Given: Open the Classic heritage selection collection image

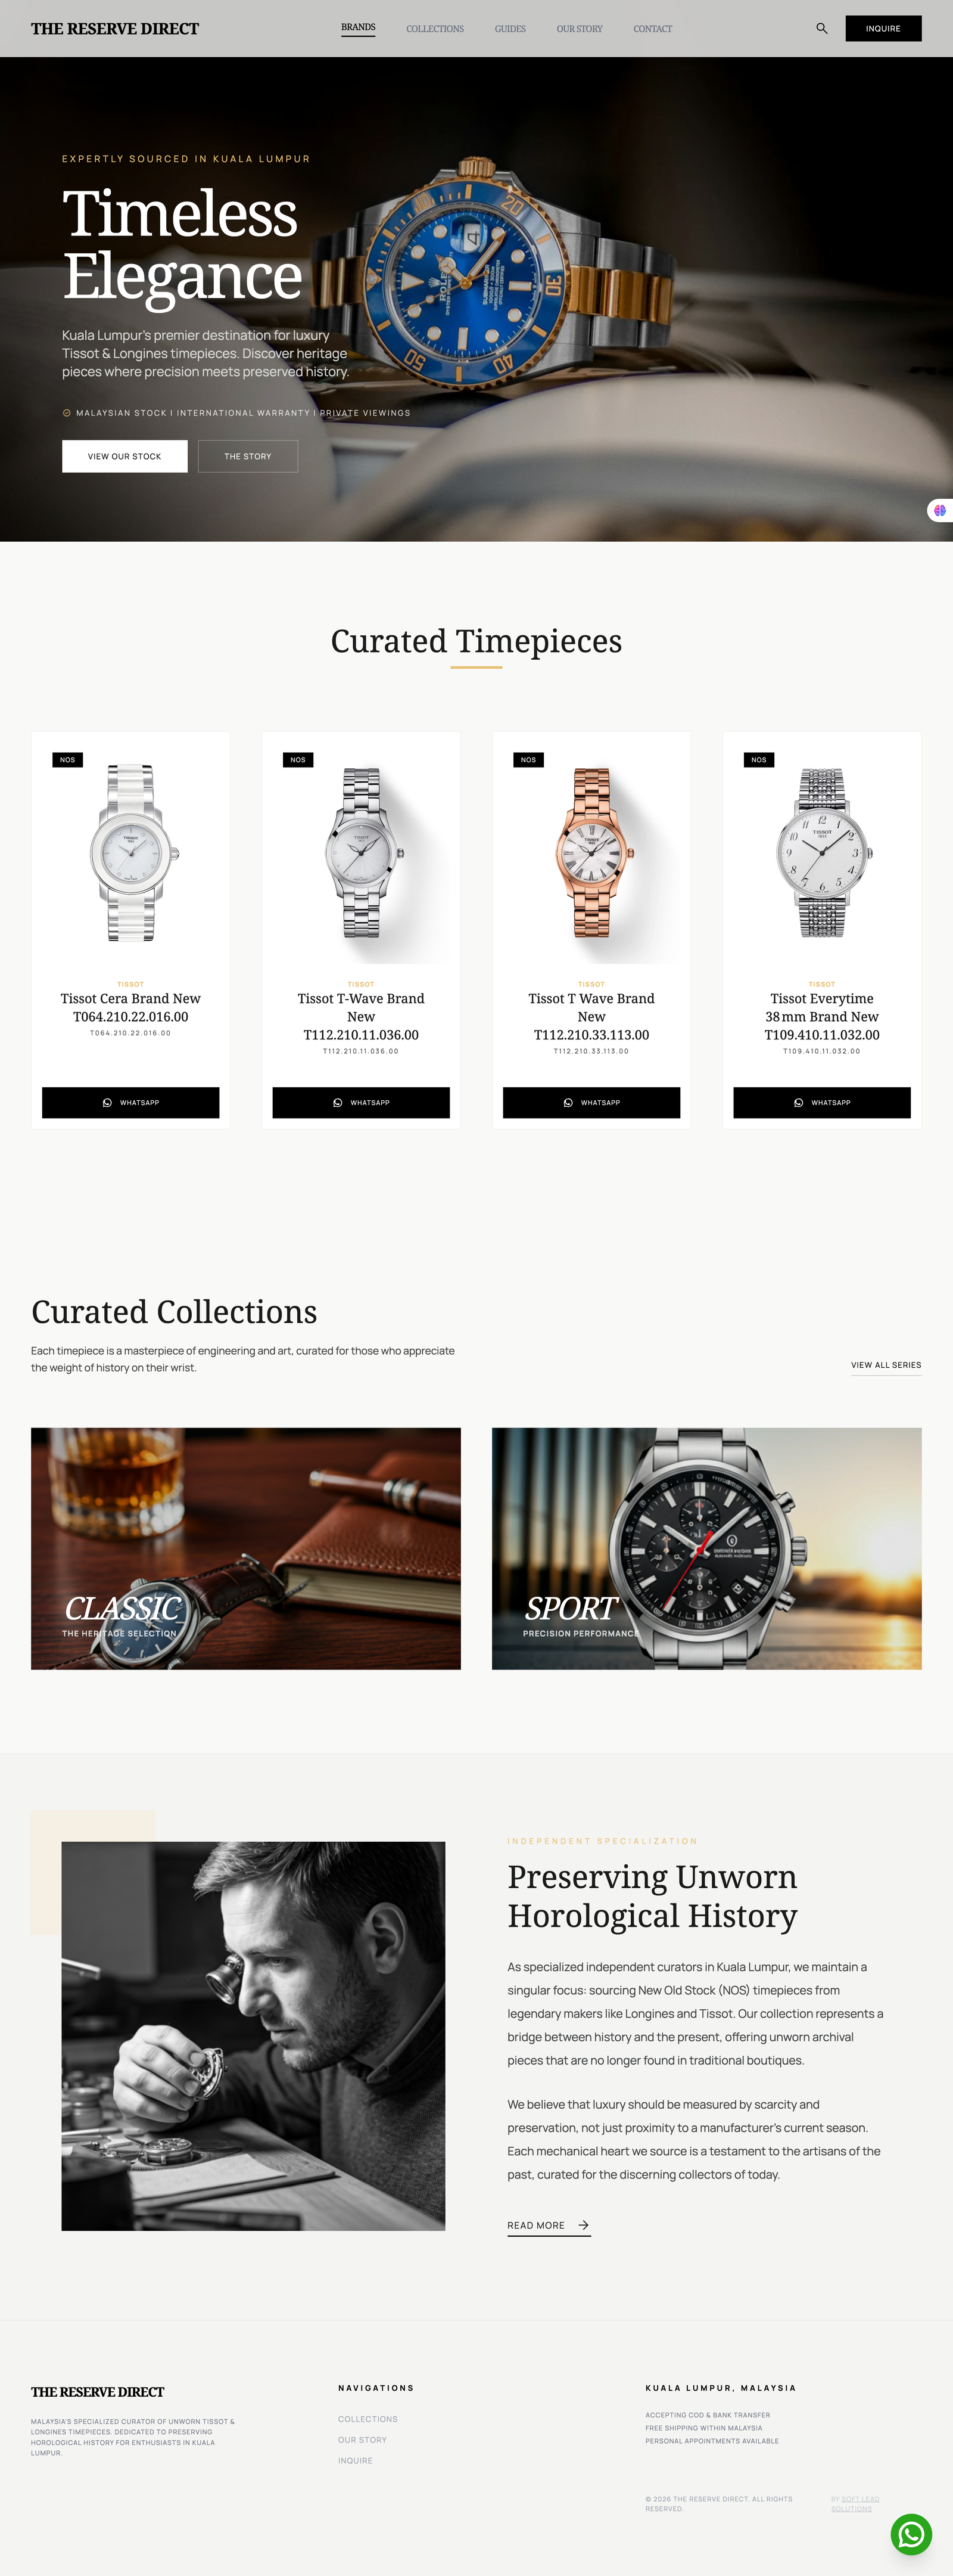Looking at the screenshot, I should 246,1548.
